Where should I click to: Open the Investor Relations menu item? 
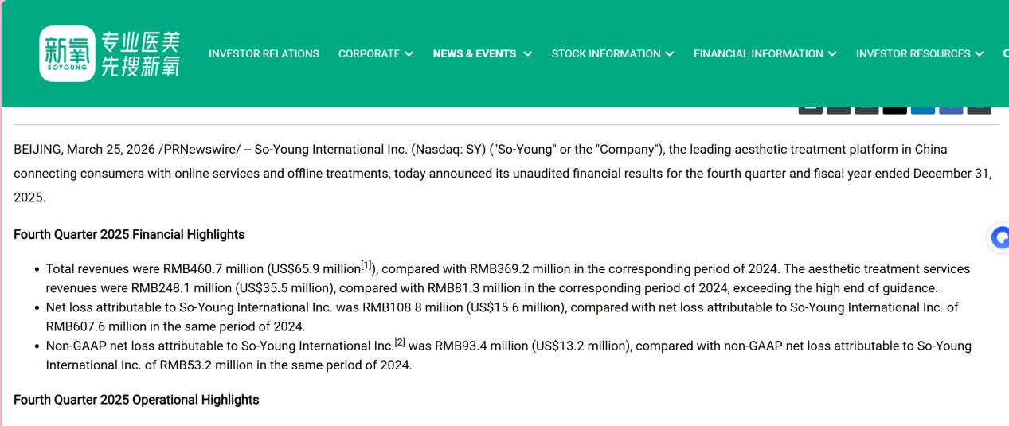(264, 54)
